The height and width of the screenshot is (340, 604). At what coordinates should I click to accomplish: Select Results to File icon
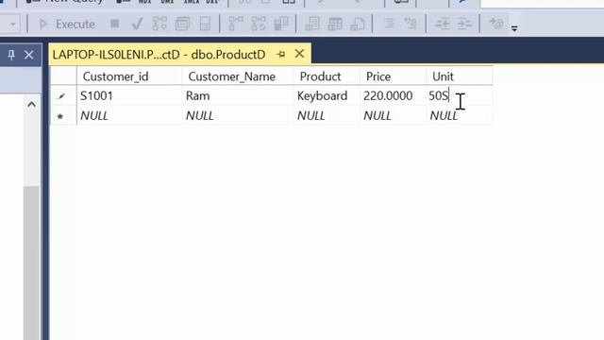coord(358,24)
